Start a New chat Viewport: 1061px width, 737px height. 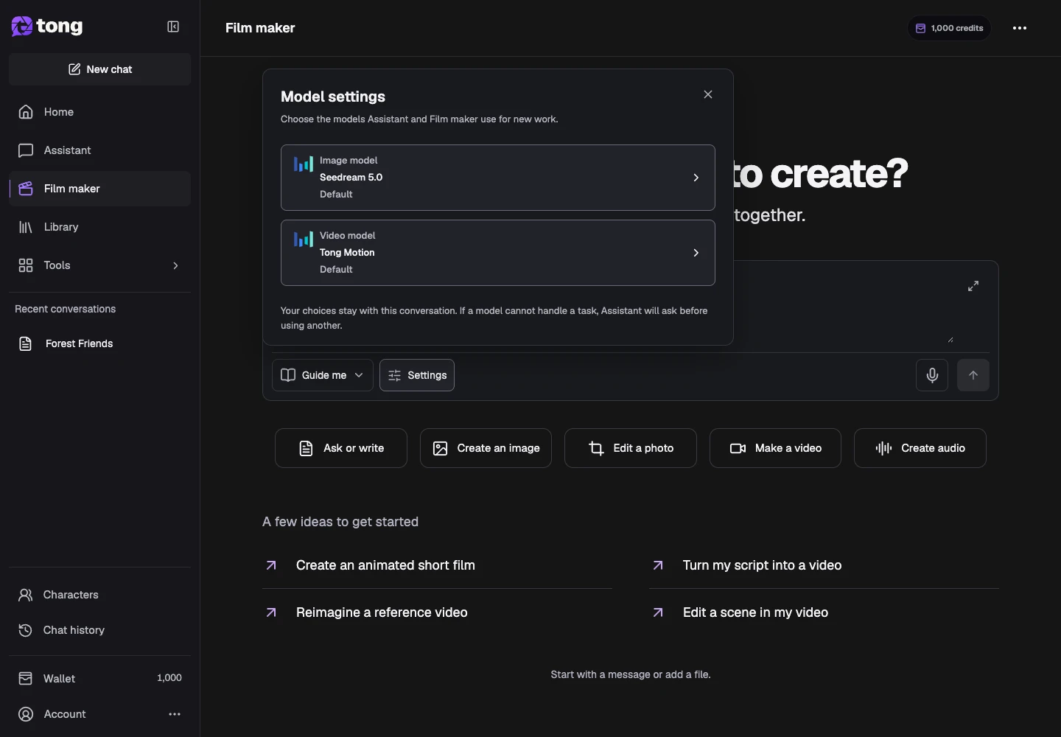point(100,69)
